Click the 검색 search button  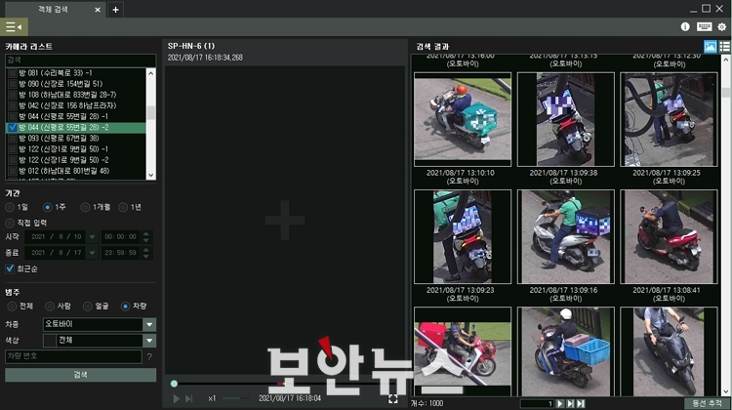[x=80, y=375]
